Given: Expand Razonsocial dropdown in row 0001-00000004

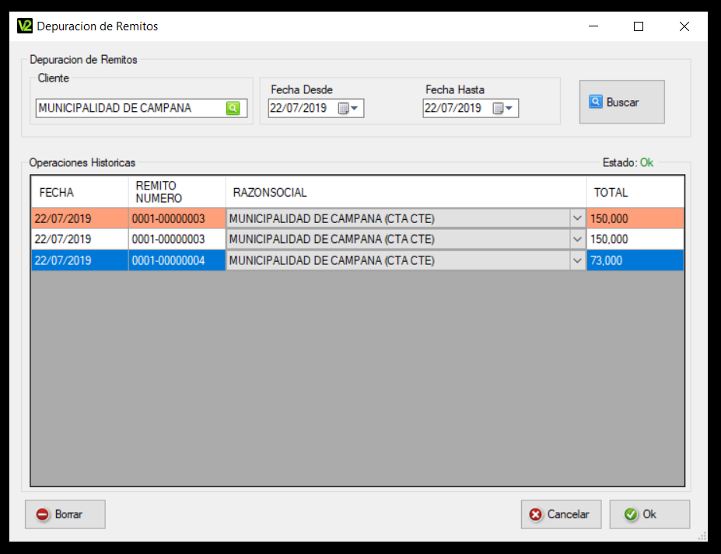Looking at the screenshot, I should pos(577,260).
